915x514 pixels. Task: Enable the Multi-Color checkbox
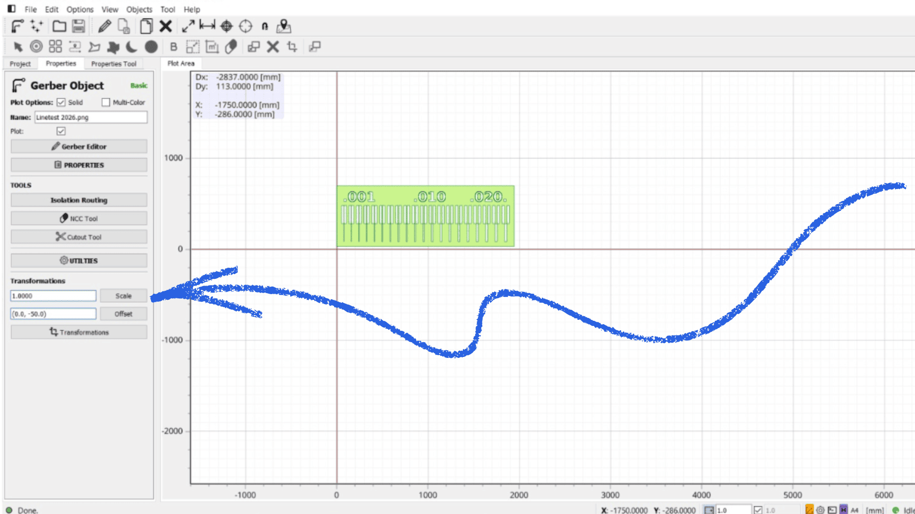coord(106,102)
